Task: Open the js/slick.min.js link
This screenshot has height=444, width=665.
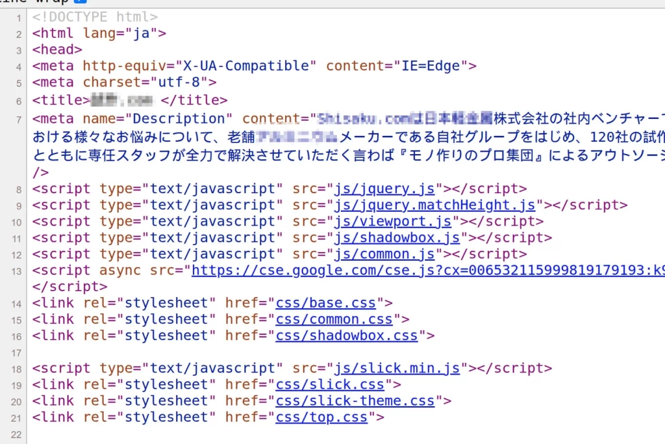Action: point(397,368)
